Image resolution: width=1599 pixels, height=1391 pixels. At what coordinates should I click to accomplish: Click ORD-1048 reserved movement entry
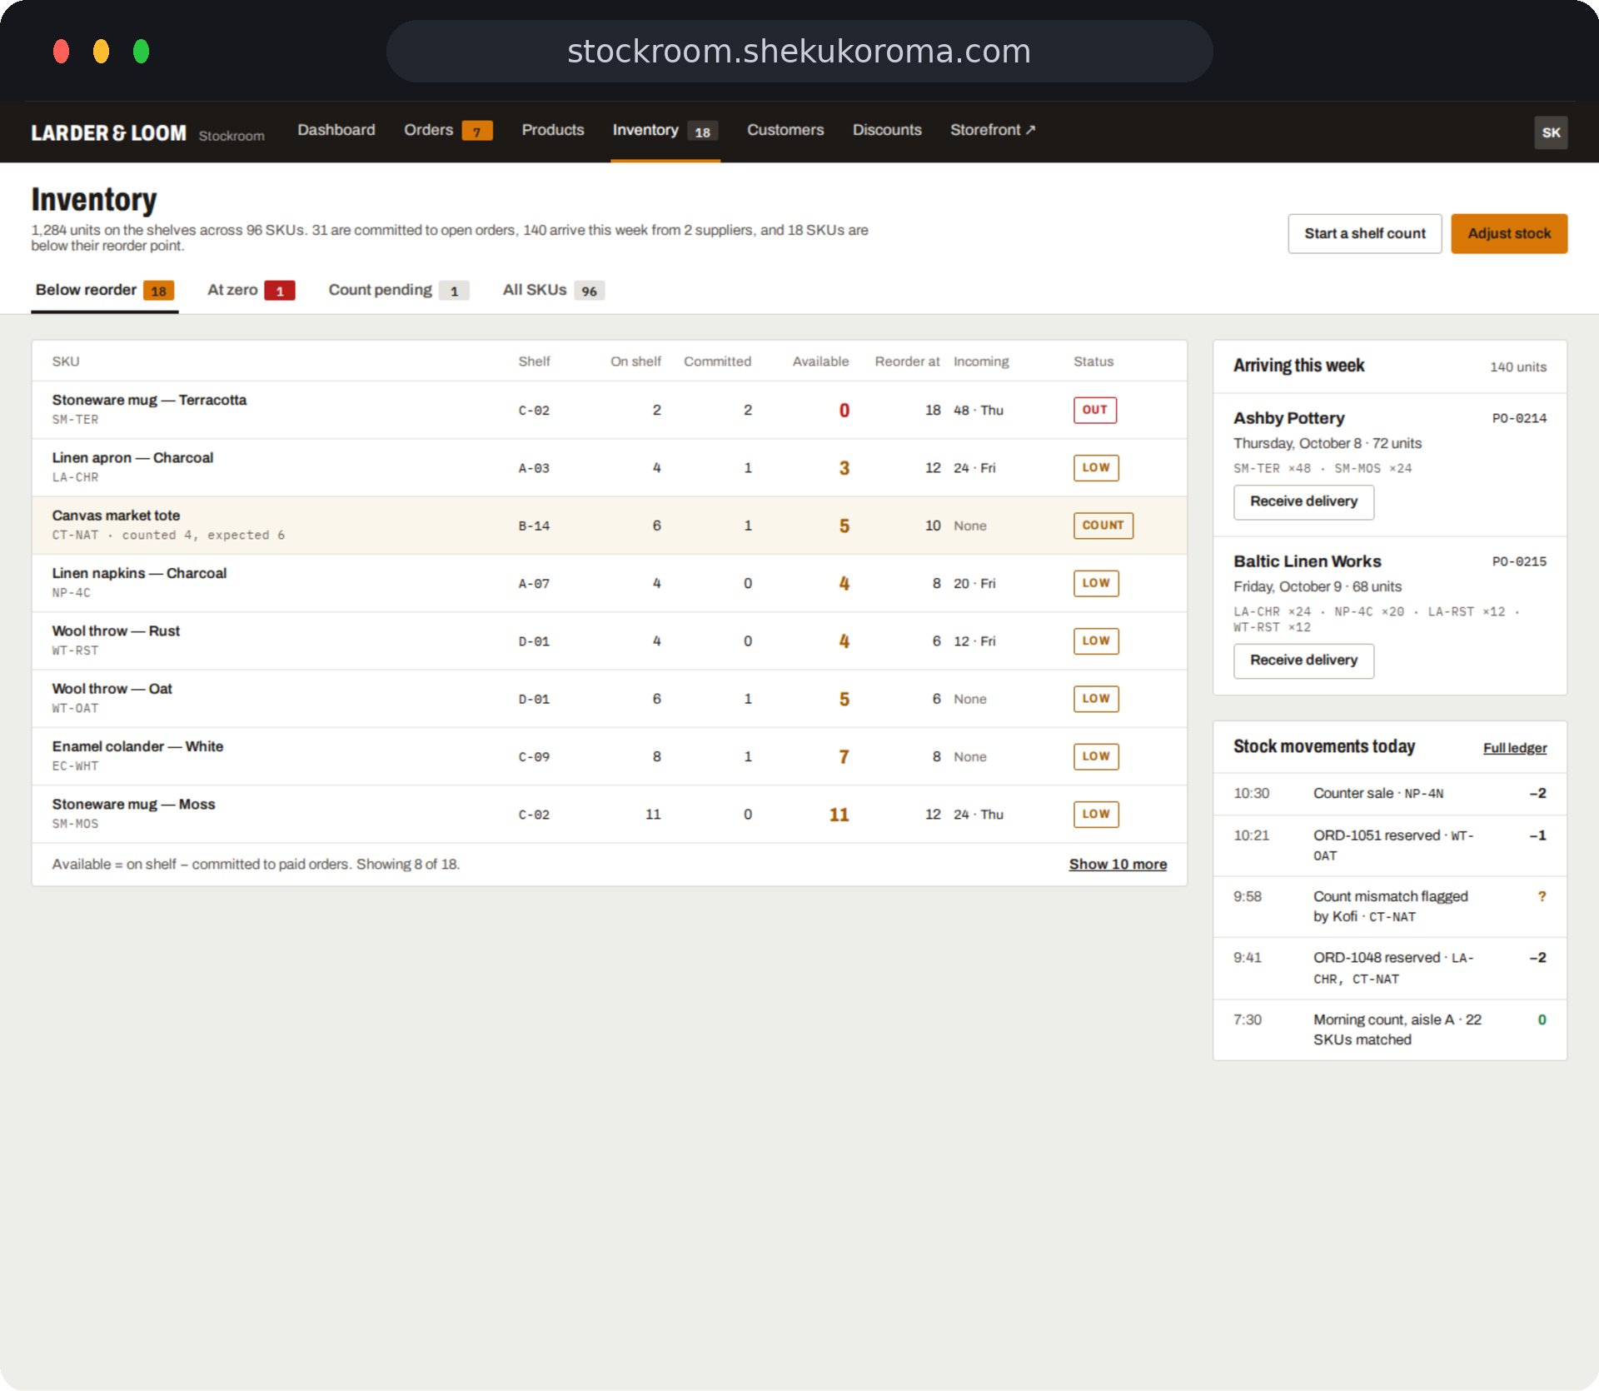(x=1389, y=968)
